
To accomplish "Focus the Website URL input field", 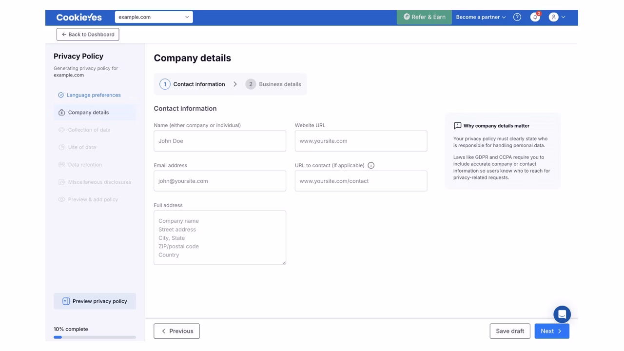I will [x=361, y=141].
